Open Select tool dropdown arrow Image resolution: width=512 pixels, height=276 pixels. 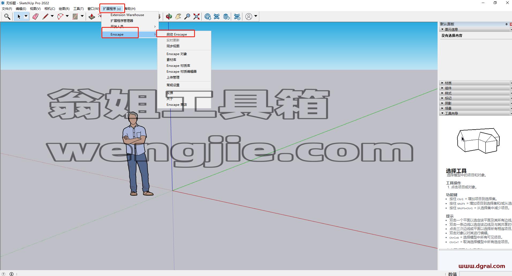click(26, 16)
